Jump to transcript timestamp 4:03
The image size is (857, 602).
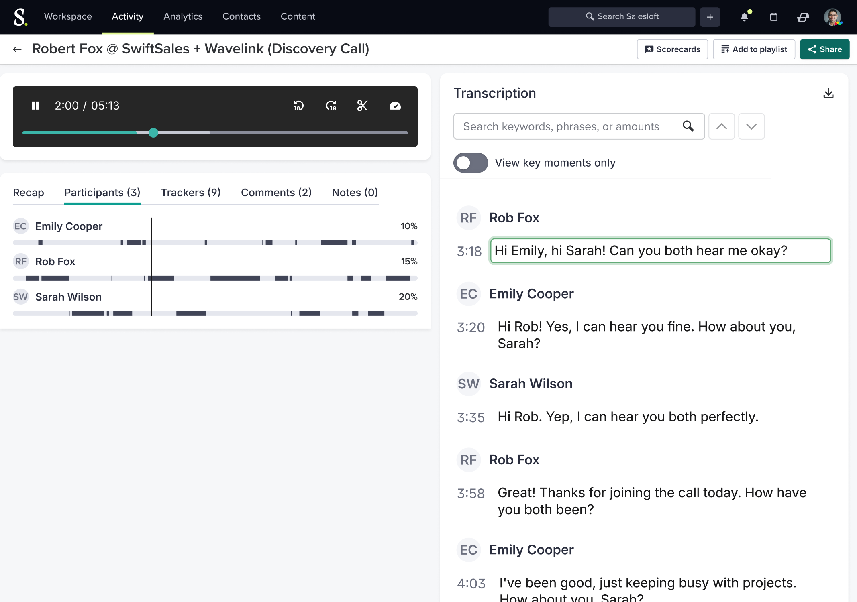[471, 584]
